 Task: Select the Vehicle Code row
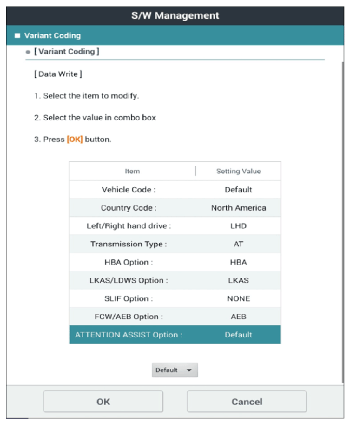point(175,190)
